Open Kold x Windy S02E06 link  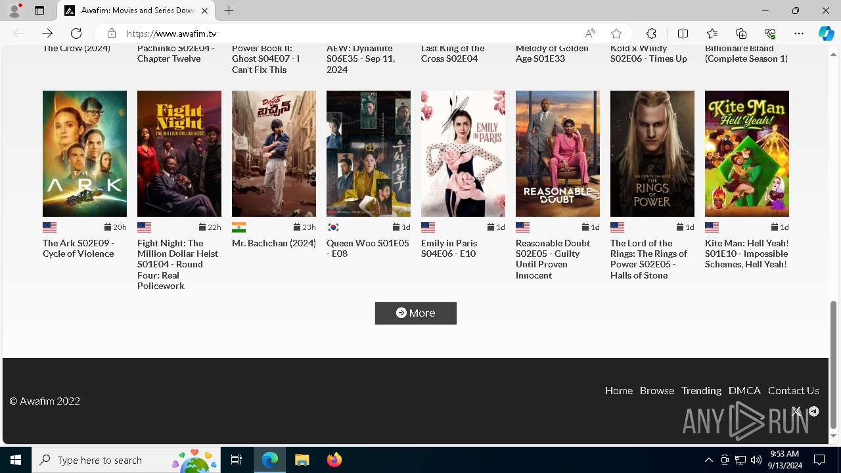(x=648, y=53)
